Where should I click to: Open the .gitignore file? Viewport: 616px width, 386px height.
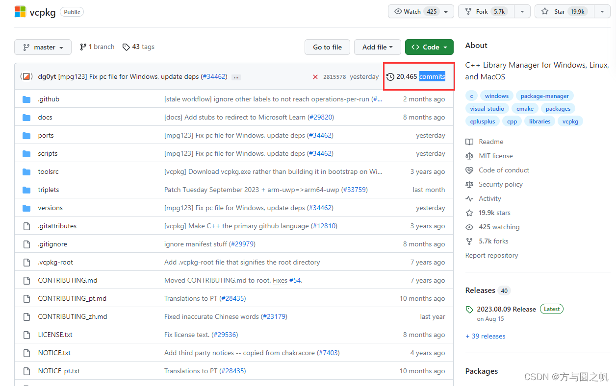pyautogui.click(x=52, y=244)
